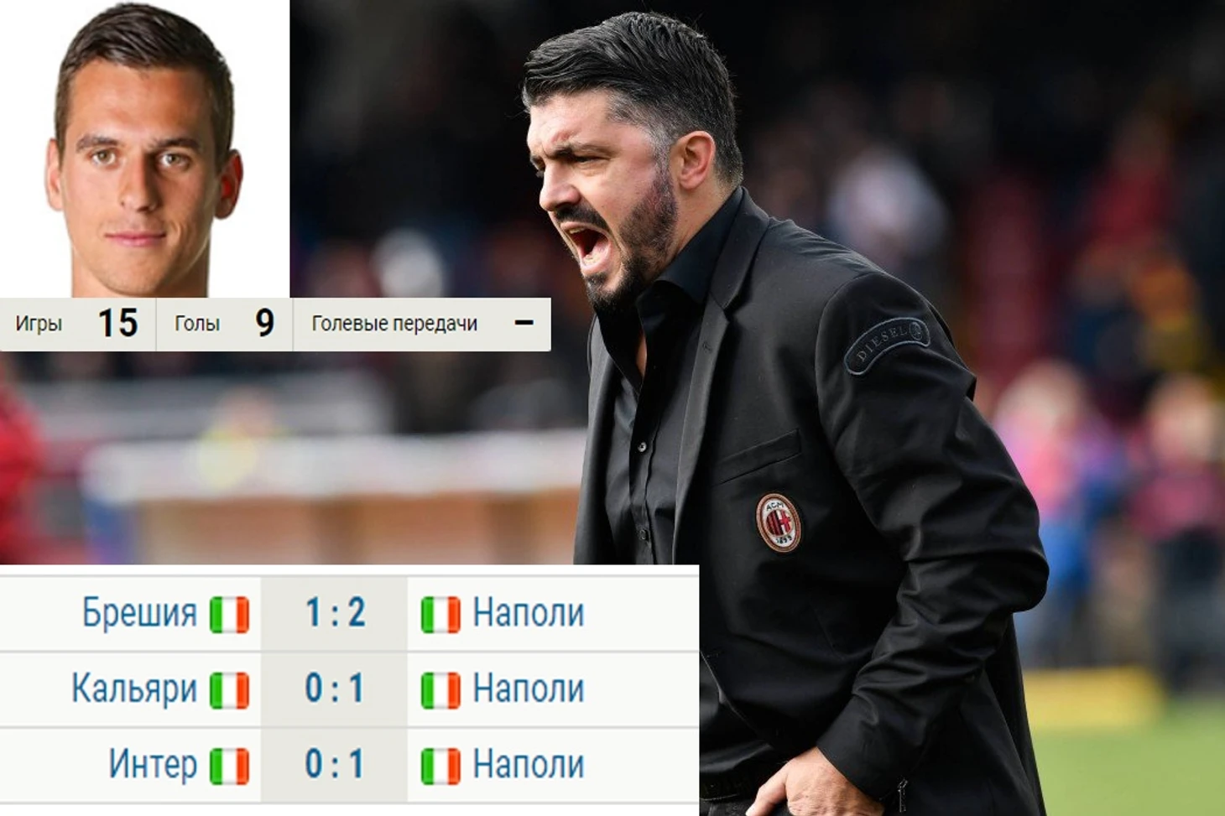Select the Голевые передачи stat cell

pos(422,324)
